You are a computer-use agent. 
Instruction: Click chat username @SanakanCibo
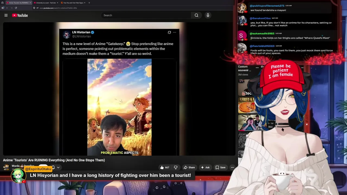tap(260, 18)
